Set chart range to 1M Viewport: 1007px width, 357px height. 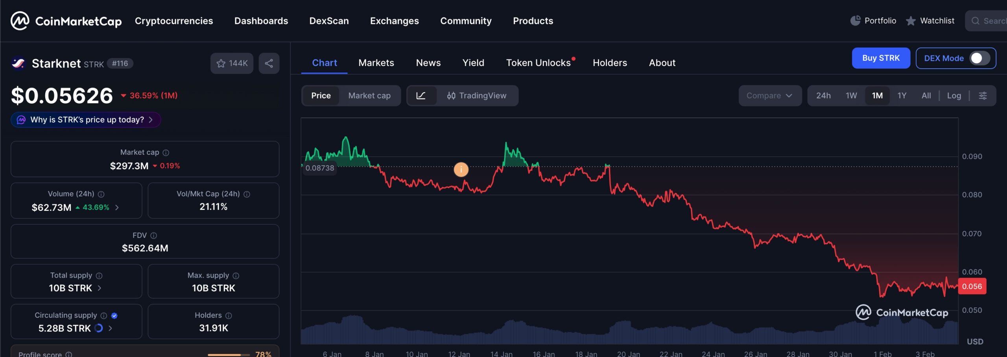click(877, 95)
